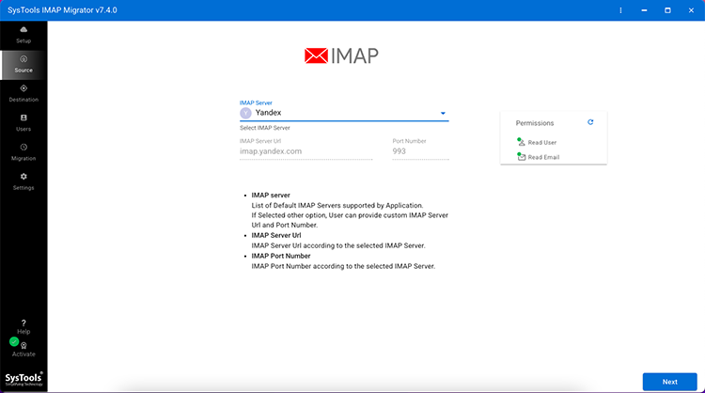This screenshot has width=705, height=393.
Task: Click the title 'SysTools IMAP Migrator v7.4.0'
Action: point(62,10)
